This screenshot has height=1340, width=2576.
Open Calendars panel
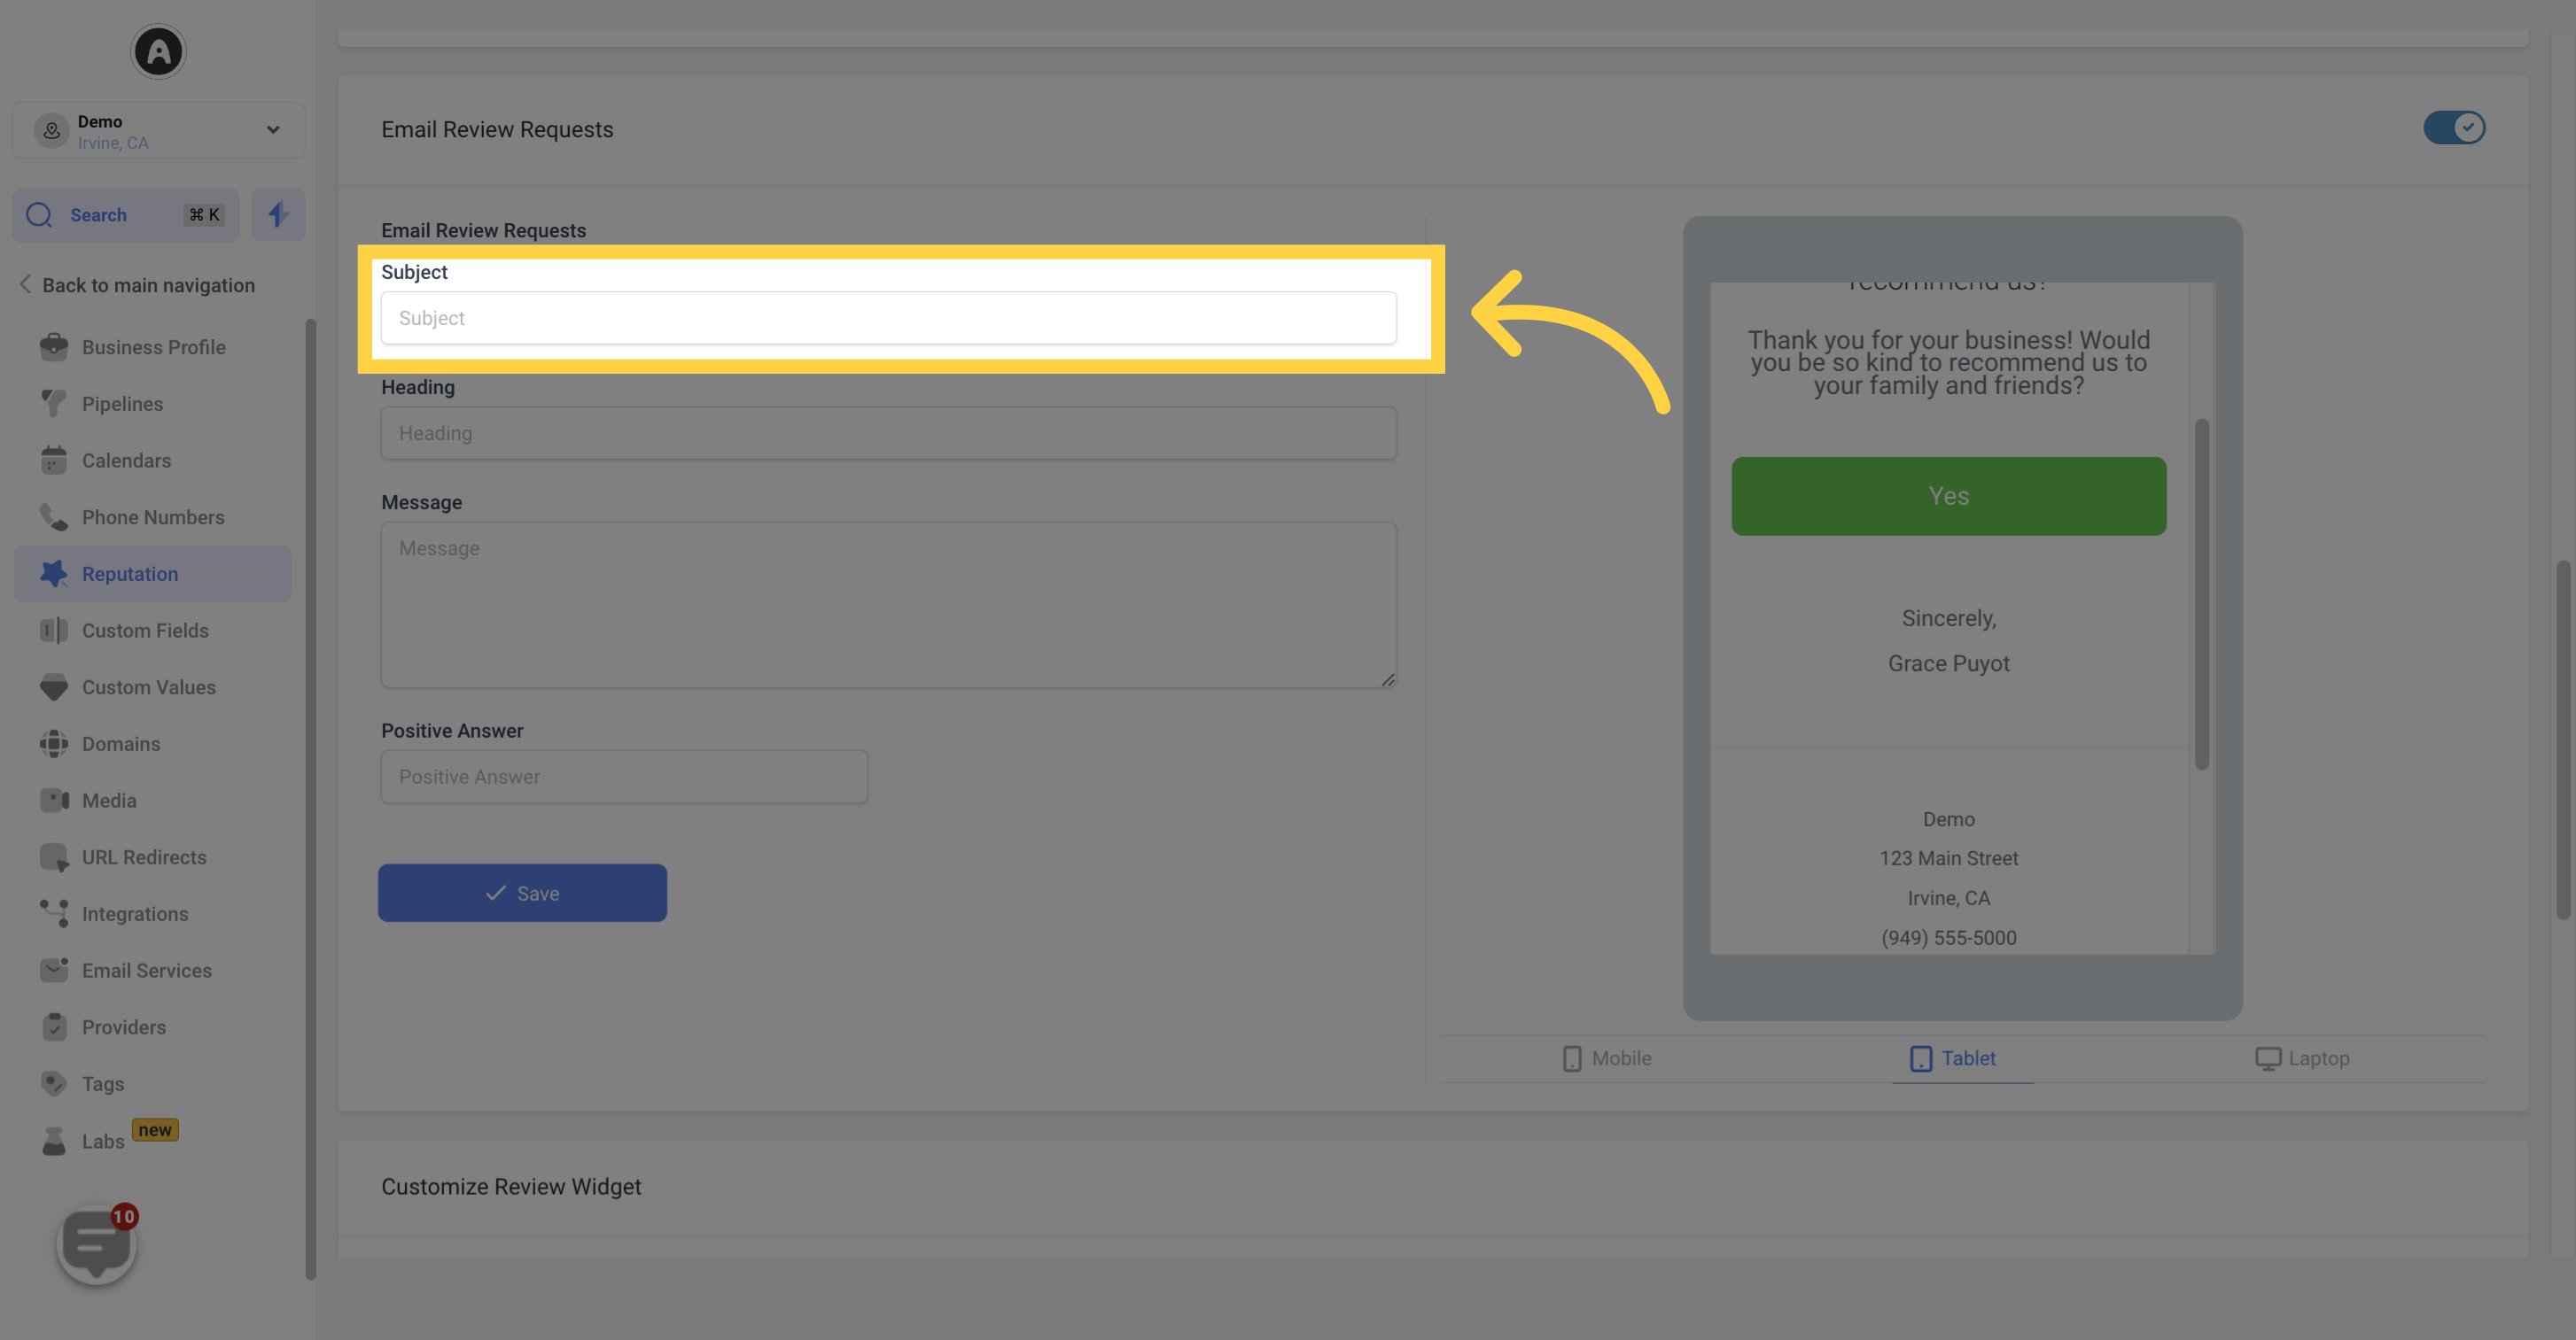126,460
